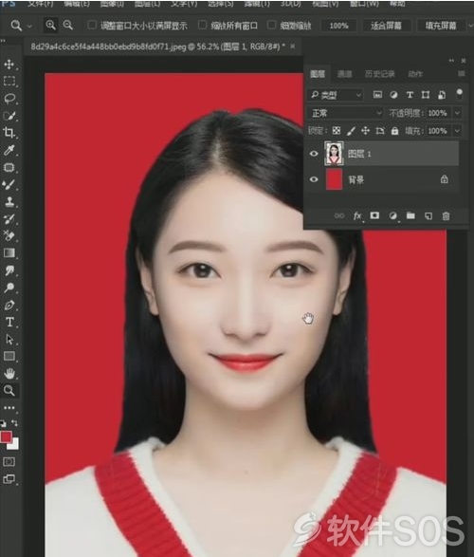Reset default foreground and background colors
The image size is (474, 557).
point(3,423)
